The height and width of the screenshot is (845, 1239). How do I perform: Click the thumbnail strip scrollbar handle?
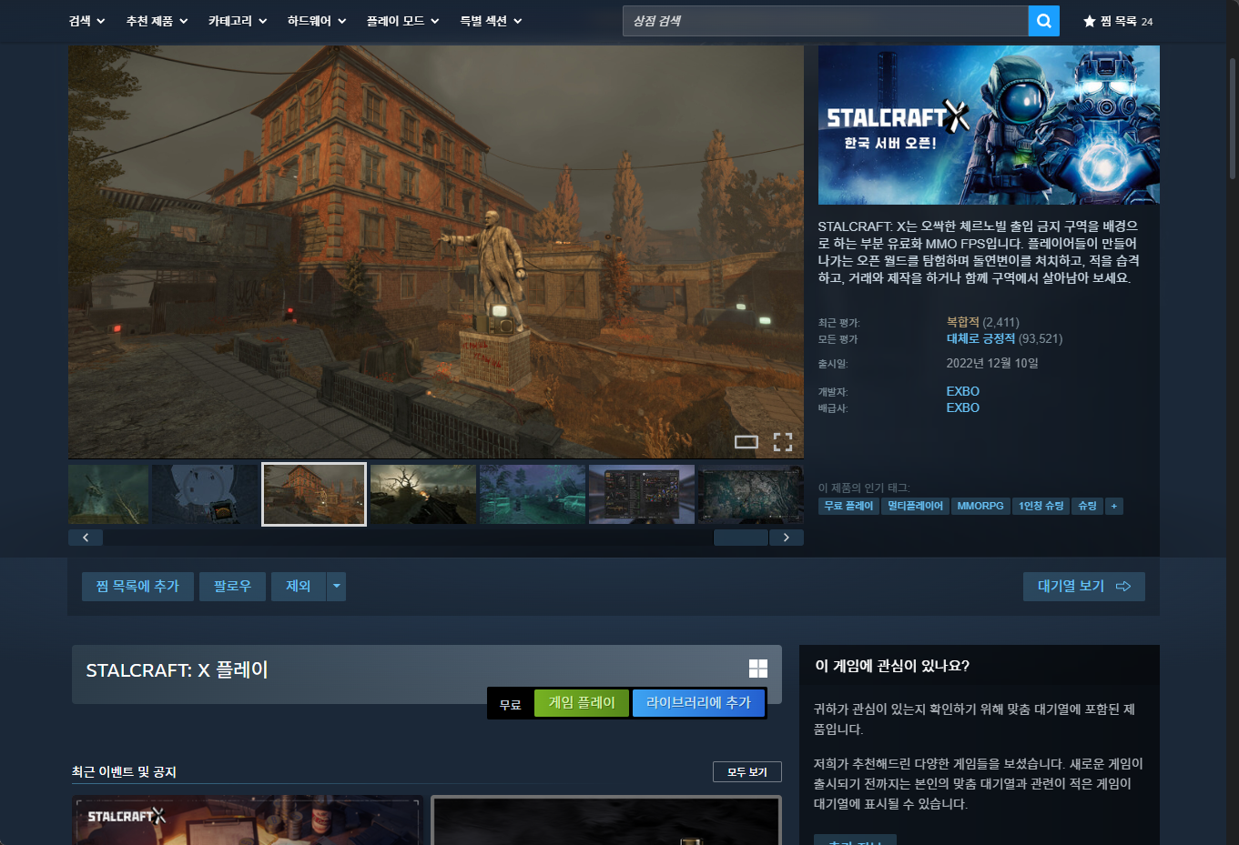coord(741,538)
